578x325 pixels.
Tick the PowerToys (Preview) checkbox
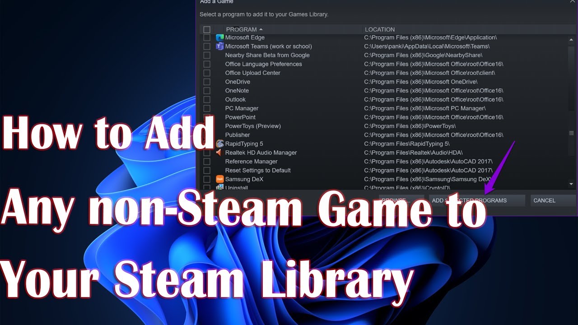pyautogui.click(x=207, y=126)
